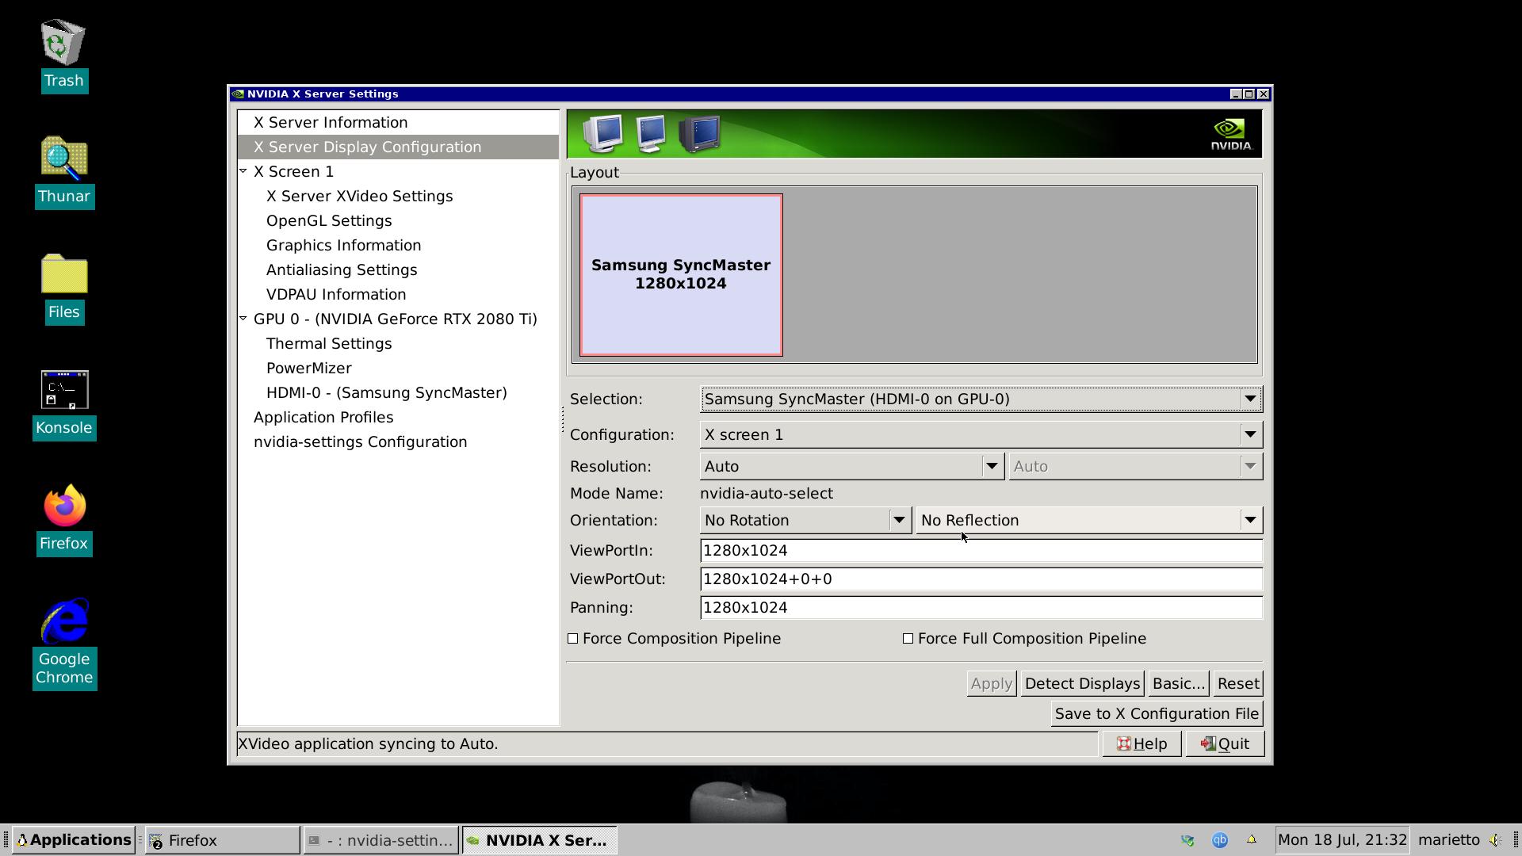Enable Force Full Composition Pipeline checkbox
The width and height of the screenshot is (1522, 856).
tap(908, 639)
